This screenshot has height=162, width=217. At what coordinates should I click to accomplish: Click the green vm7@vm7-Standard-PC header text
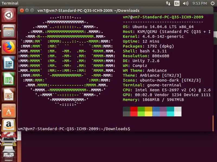pyautogui.click(x=163, y=17)
